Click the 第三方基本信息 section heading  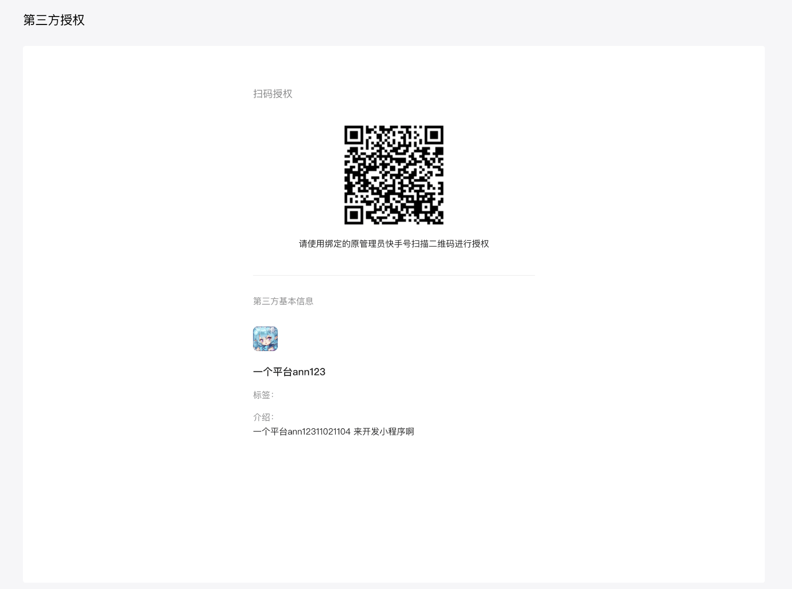pos(283,301)
